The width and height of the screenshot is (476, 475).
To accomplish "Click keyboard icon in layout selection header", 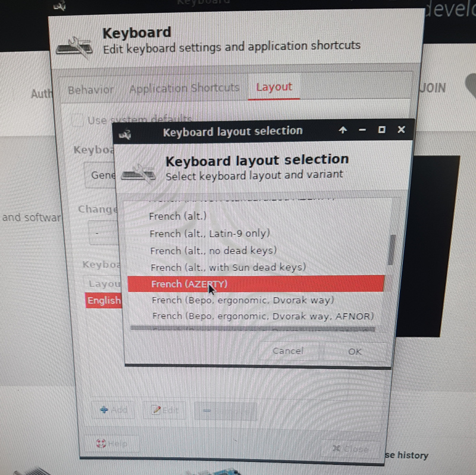I will tap(139, 174).
